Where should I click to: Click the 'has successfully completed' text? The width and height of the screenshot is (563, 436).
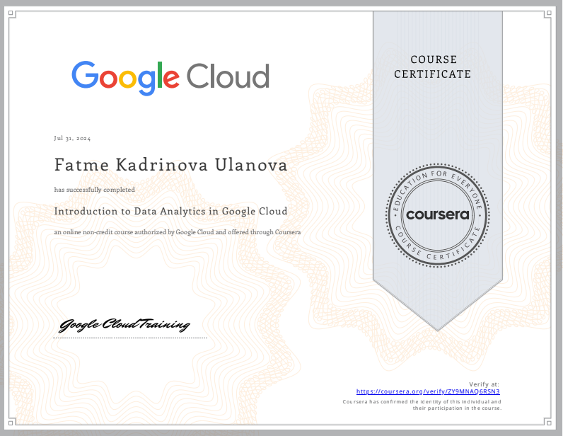(x=94, y=190)
